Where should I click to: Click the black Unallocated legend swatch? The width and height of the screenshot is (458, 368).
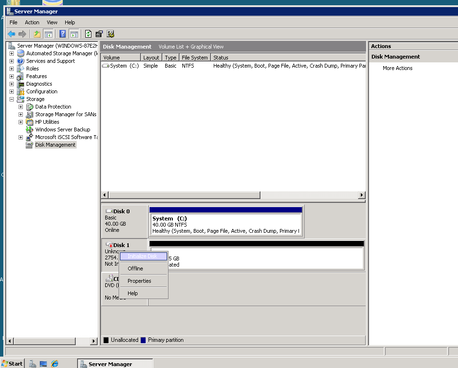(106, 340)
